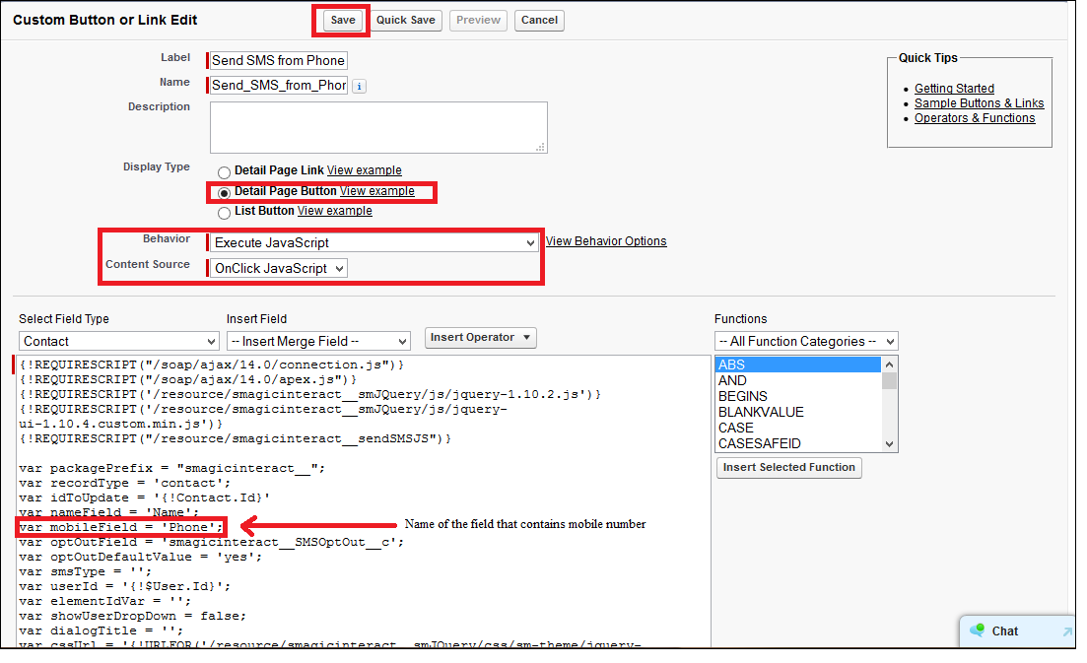Open the View Behavior Options link
The width and height of the screenshot is (1087, 663).
tap(606, 241)
